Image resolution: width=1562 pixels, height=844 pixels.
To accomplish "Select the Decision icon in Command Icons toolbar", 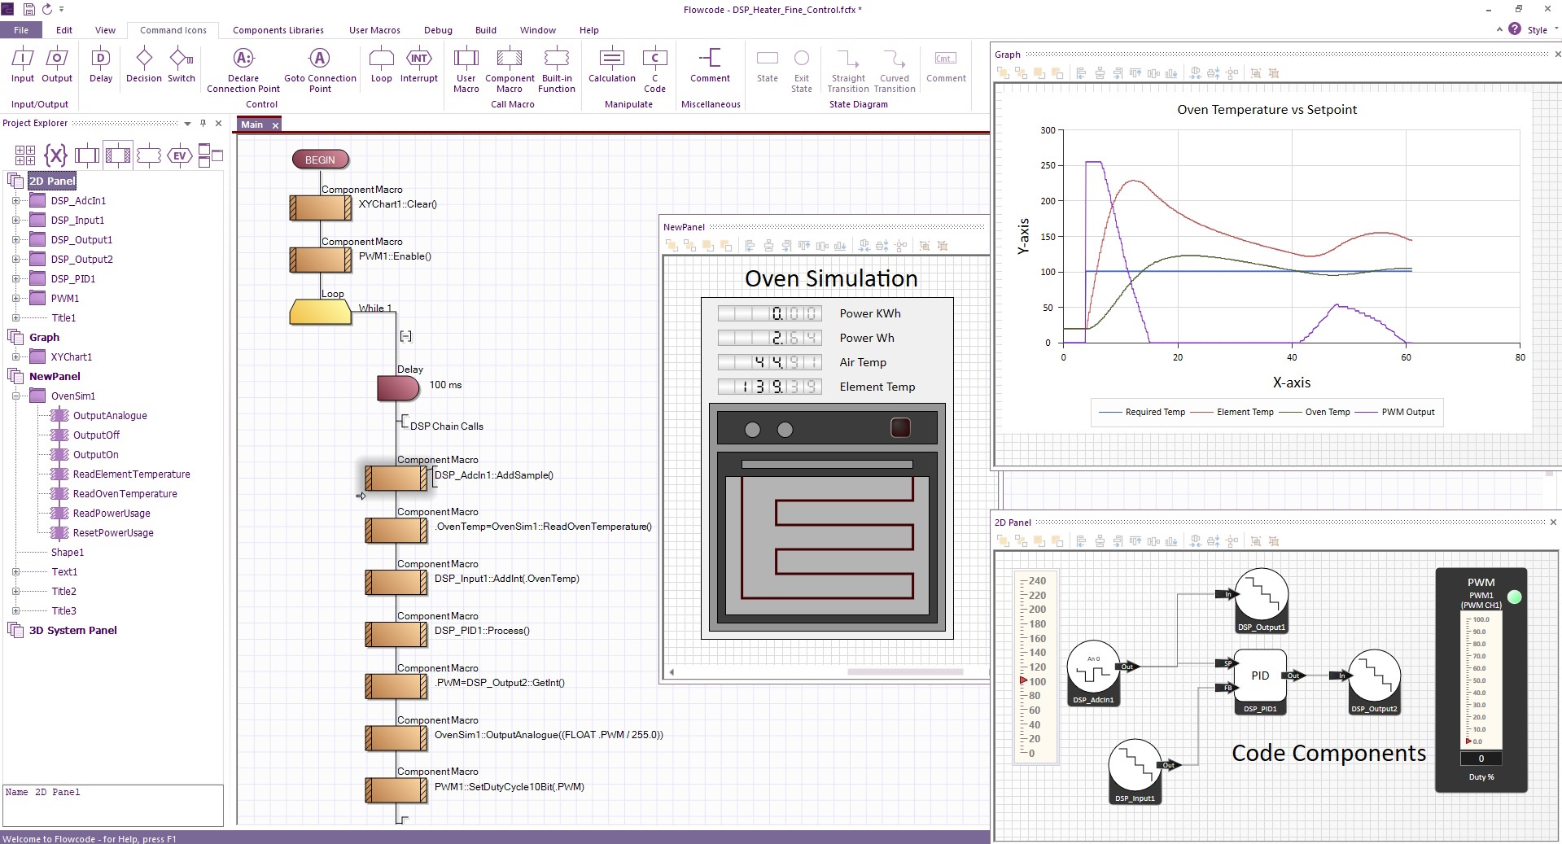I will point(144,65).
